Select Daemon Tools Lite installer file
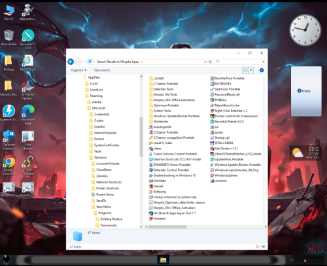This screenshot has width=327, height=266. coord(175,159)
